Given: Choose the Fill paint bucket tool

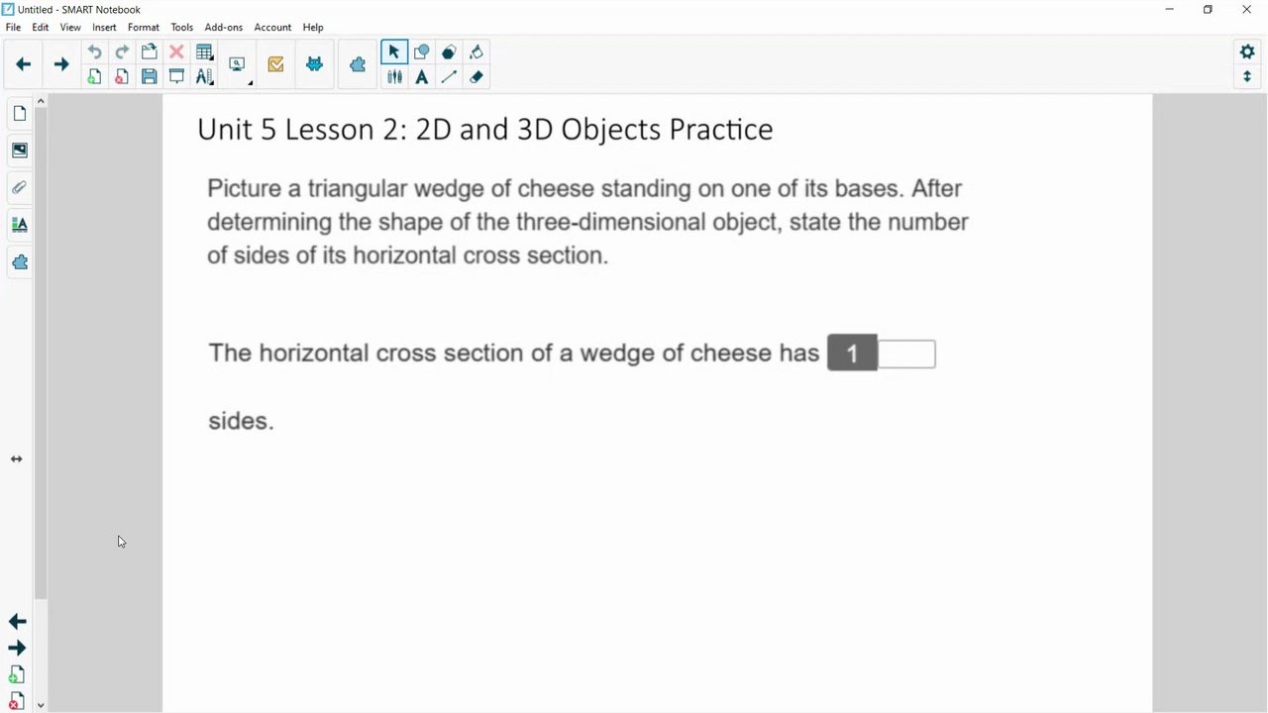Looking at the screenshot, I should pos(476,52).
